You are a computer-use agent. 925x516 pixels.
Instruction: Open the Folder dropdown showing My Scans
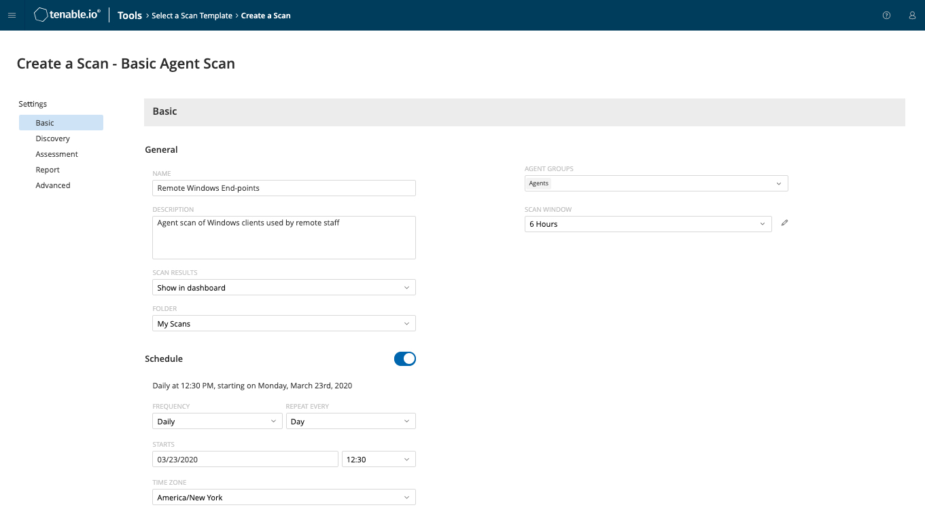283,323
